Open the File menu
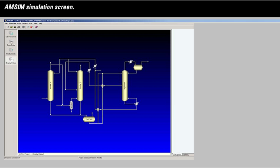 point(6,23)
